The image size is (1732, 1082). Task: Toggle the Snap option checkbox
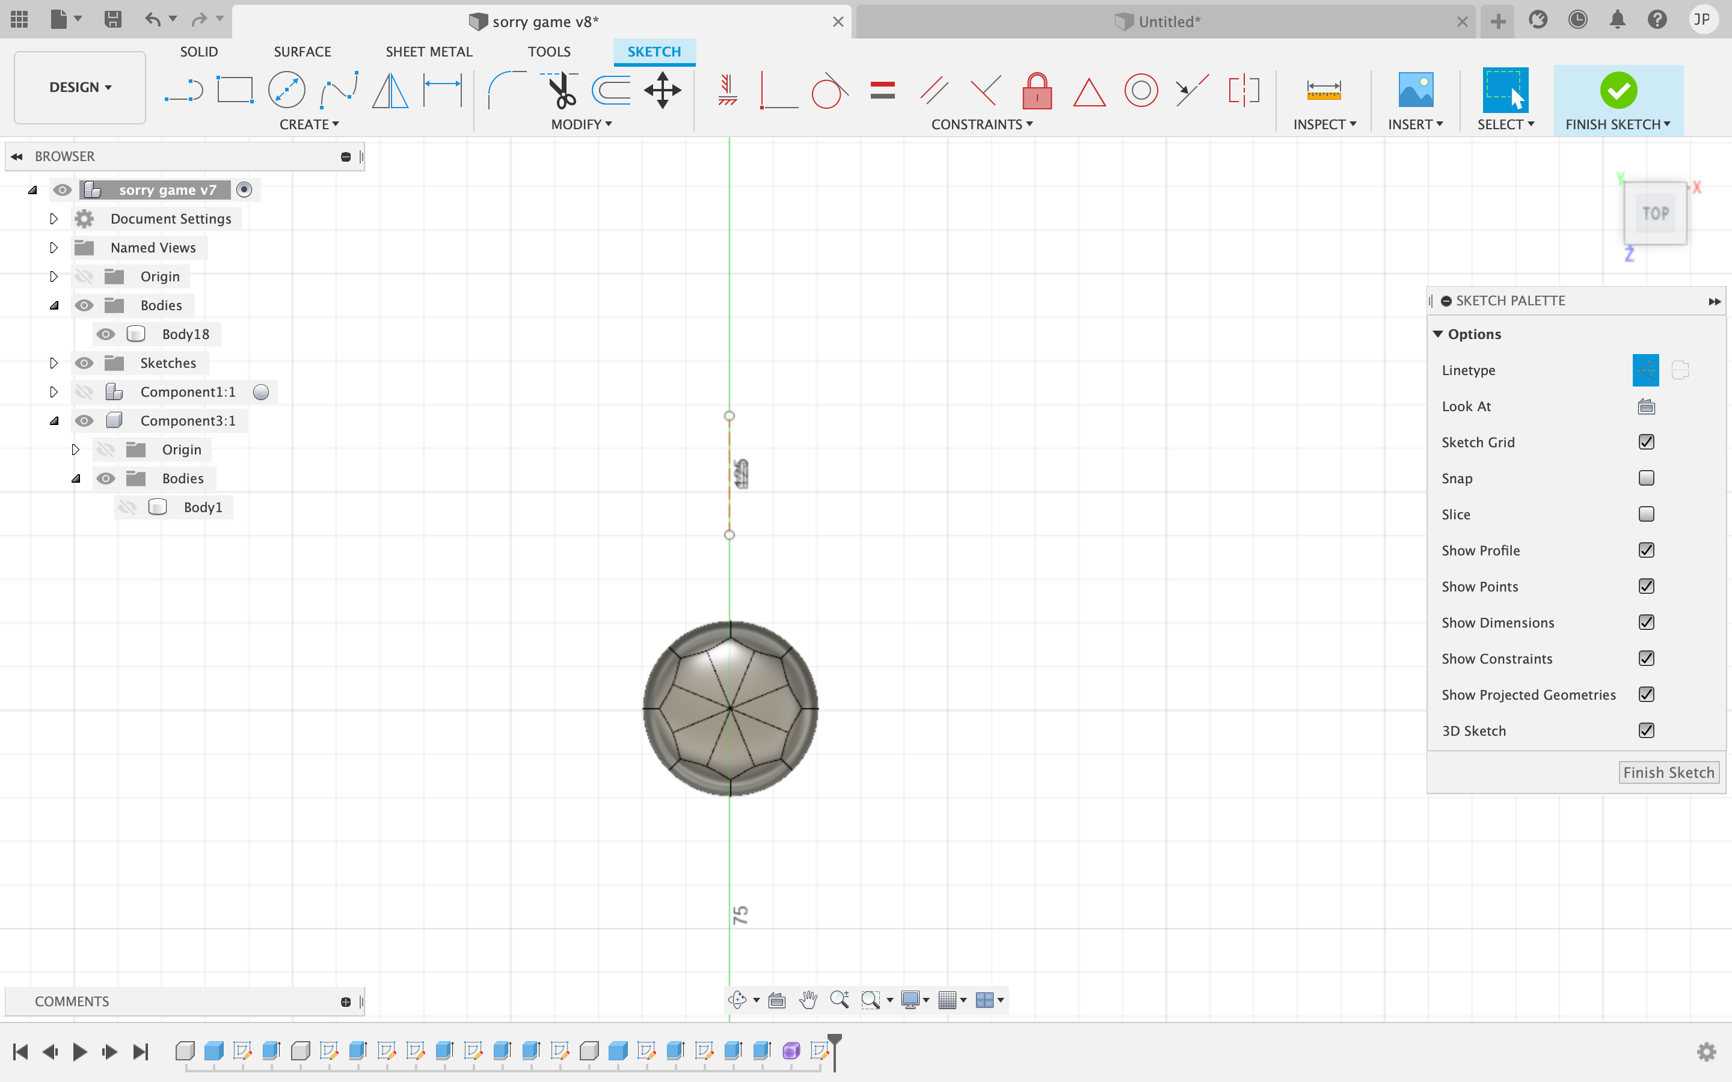pyautogui.click(x=1647, y=477)
